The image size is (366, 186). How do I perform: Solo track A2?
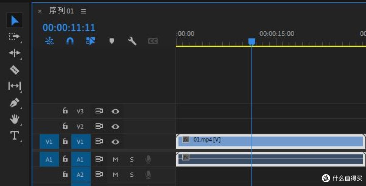pos(131,175)
